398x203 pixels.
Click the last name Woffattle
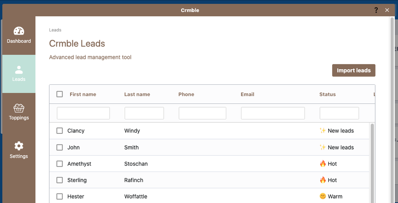pos(136,196)
